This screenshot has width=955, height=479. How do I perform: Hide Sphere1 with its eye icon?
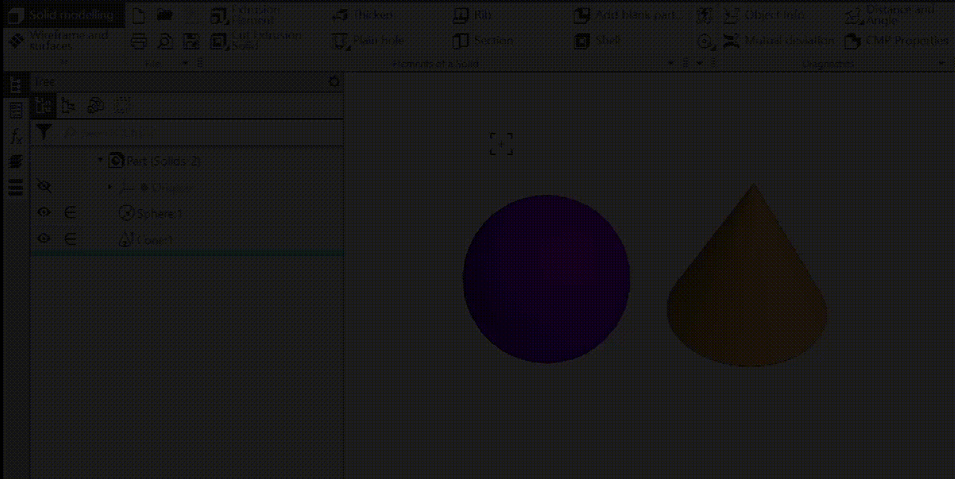45,213
